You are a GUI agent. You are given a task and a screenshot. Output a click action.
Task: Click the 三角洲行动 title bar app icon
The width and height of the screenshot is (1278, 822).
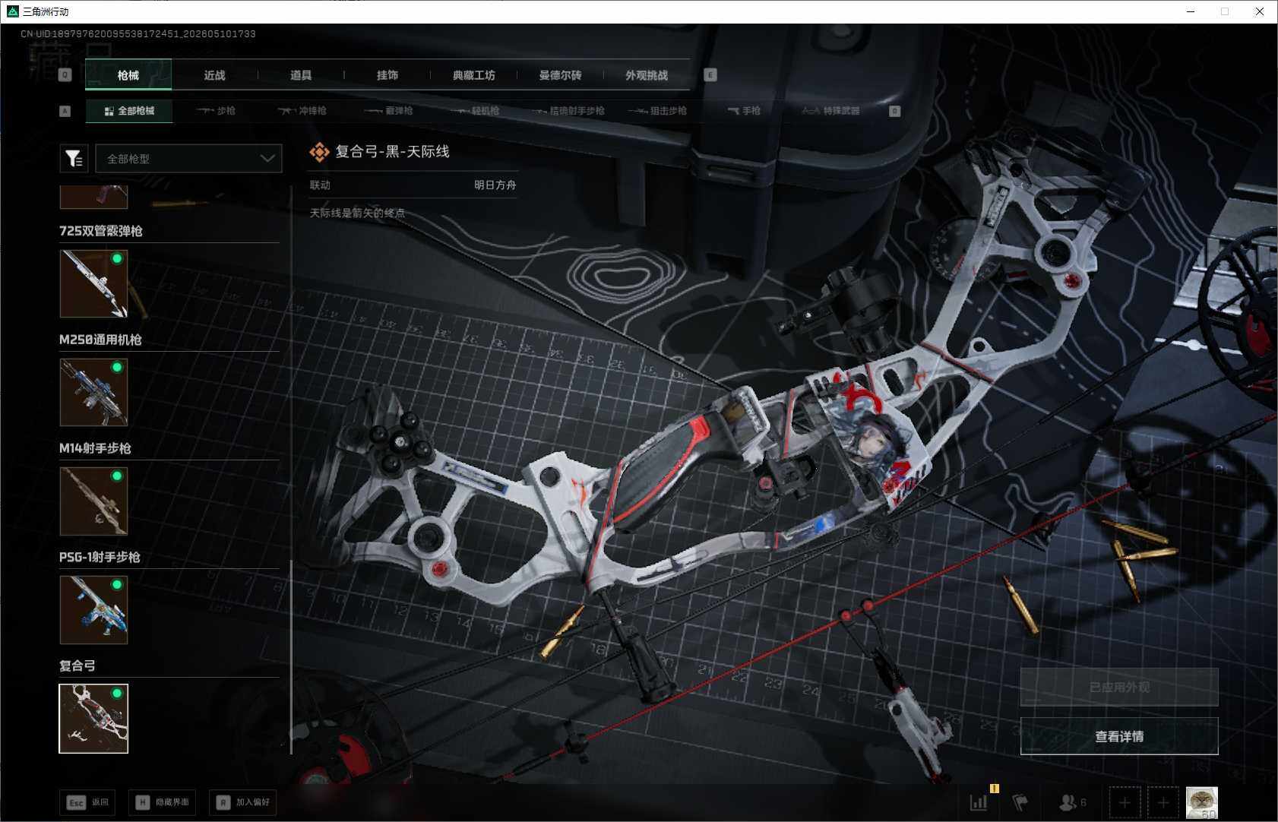point(12,11)
